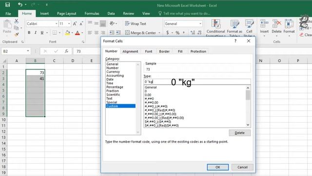Click the Save icon in title bar
Image resolution: width=312 pixels, height=176 pixels.
pyautogui.click(x=8, y=5)
